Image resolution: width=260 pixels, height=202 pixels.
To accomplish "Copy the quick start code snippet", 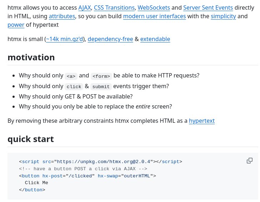I will [250, 161].
